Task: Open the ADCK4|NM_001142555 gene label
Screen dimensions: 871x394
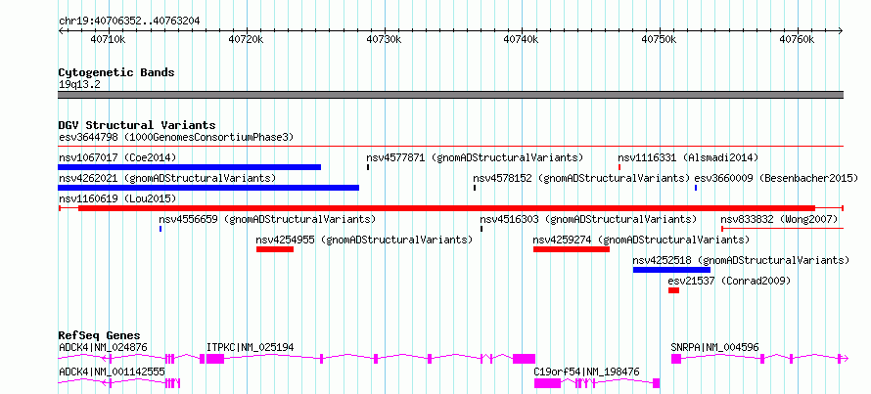Action: click(112, 372)
